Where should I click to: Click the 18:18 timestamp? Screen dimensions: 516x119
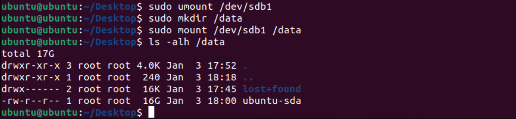pyautogui.click(x=222, y=77)
